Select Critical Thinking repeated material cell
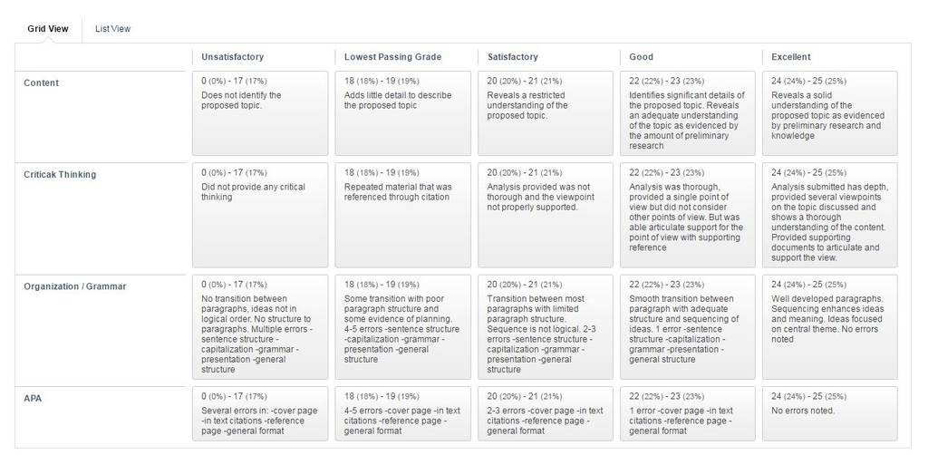Screen dimensions: 928x455 403,216
